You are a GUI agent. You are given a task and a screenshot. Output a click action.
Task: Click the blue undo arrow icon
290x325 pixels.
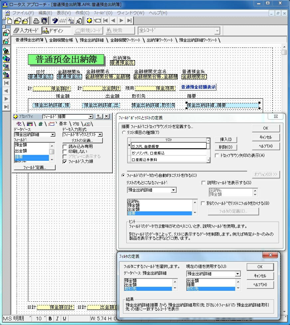pos(55,21)
